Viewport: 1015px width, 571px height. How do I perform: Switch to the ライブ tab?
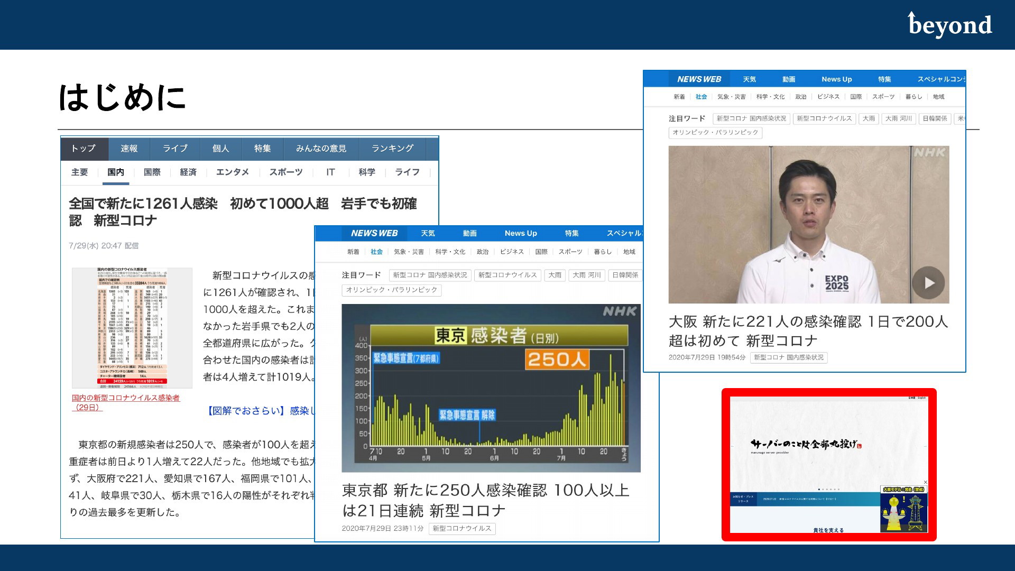click(175, 149)
